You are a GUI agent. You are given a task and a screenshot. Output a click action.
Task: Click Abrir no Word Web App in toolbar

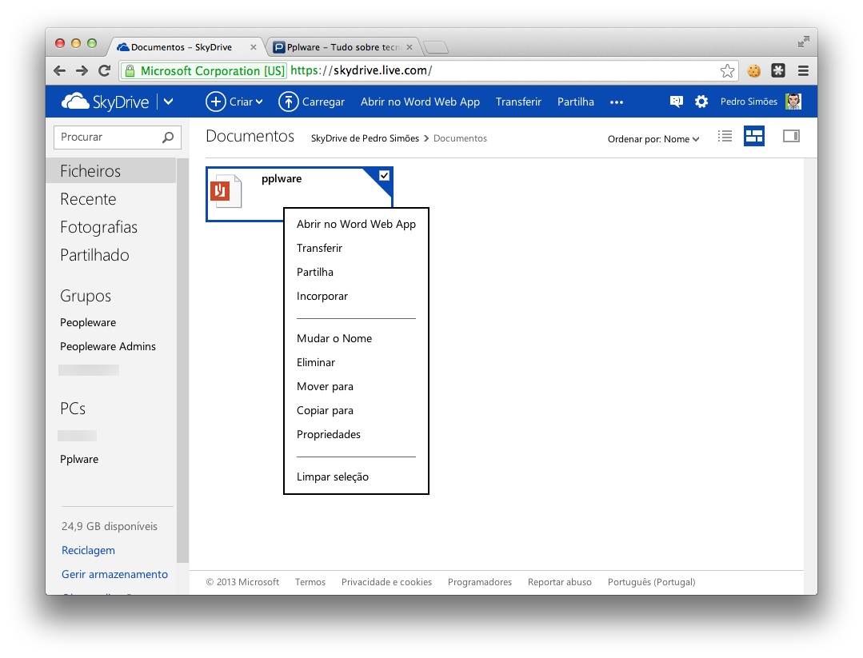tap(420, 102)
